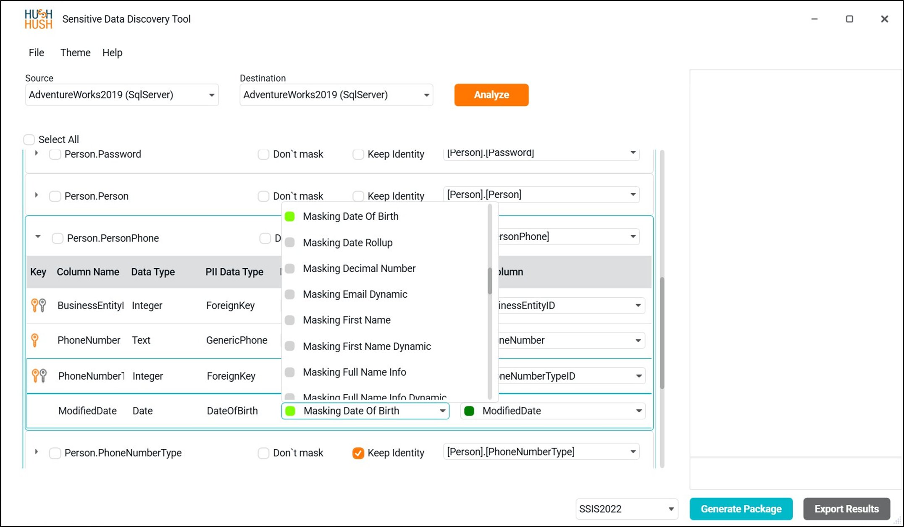Expand the Person.Person row
904x527 pixels.
[37, 195]
